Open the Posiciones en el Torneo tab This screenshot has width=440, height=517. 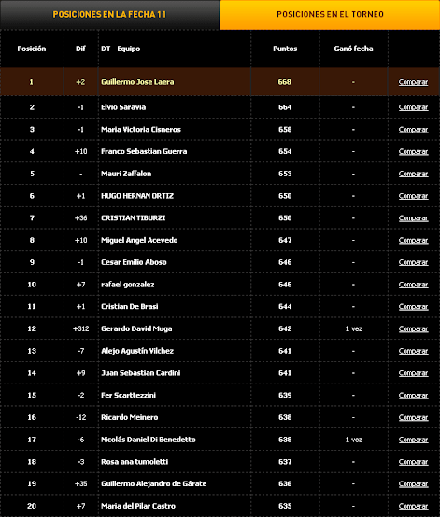[x=330, y=15]
